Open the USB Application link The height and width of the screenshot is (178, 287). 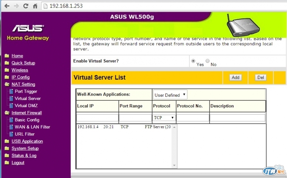pos(27,141)
